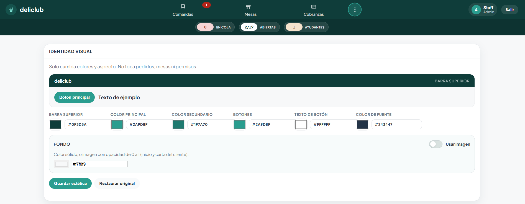
Task: Open the Cobranzas card icon
Action: 314,7
